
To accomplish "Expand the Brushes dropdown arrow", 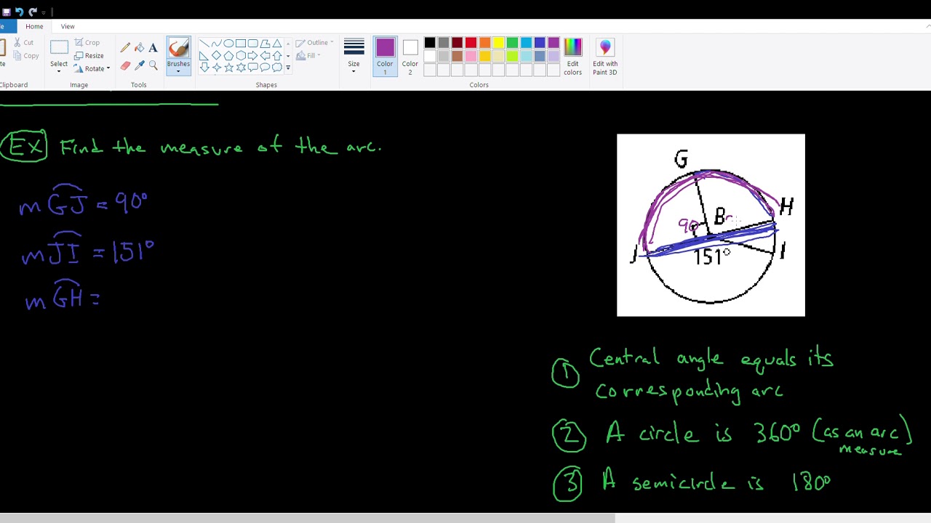I will [178, 71].
